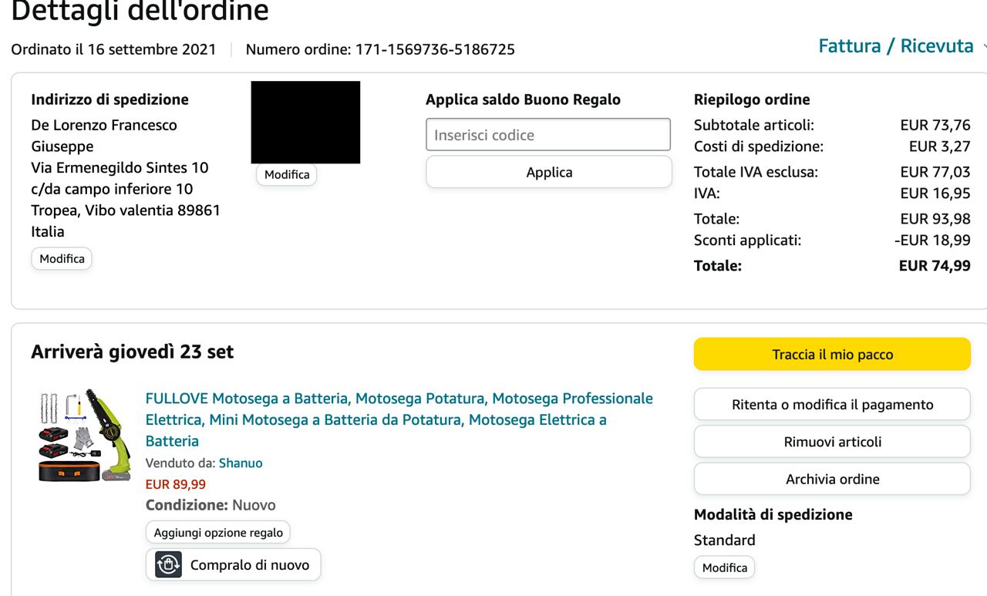Track the package with Traccia il mio pacco

coord(832,354)
